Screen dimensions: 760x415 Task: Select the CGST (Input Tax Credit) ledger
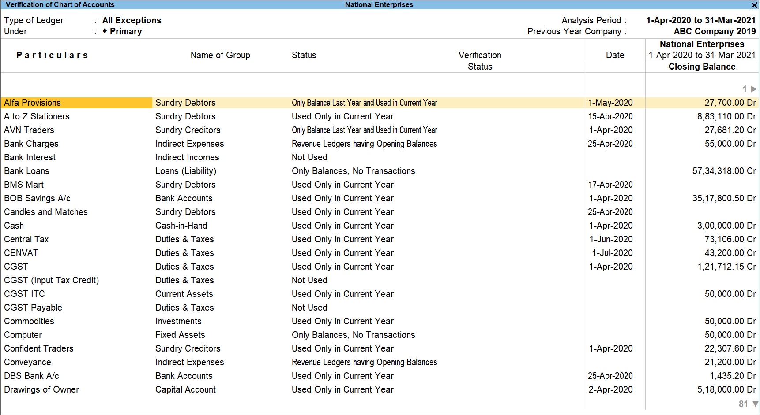click(51, 280)
